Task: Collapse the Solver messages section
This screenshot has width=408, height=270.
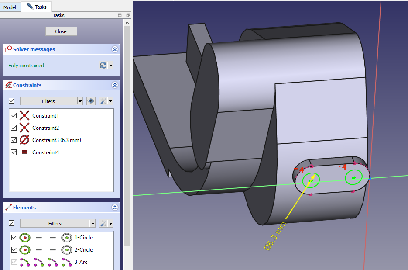Action: coord(115,49)
